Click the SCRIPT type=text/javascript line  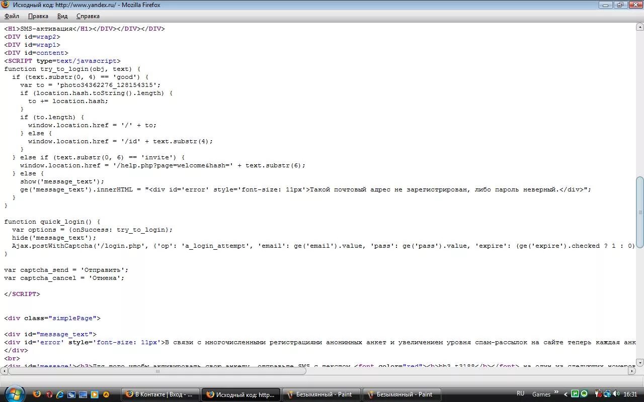(62, 61)
